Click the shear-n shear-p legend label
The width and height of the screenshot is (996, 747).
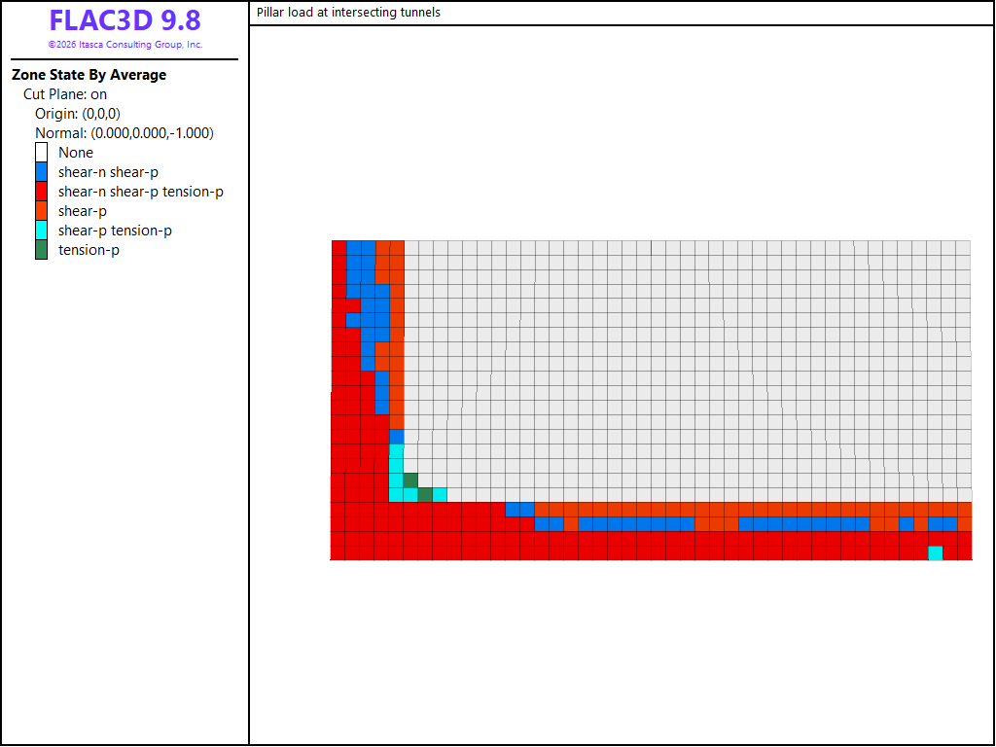pos(108,172)
